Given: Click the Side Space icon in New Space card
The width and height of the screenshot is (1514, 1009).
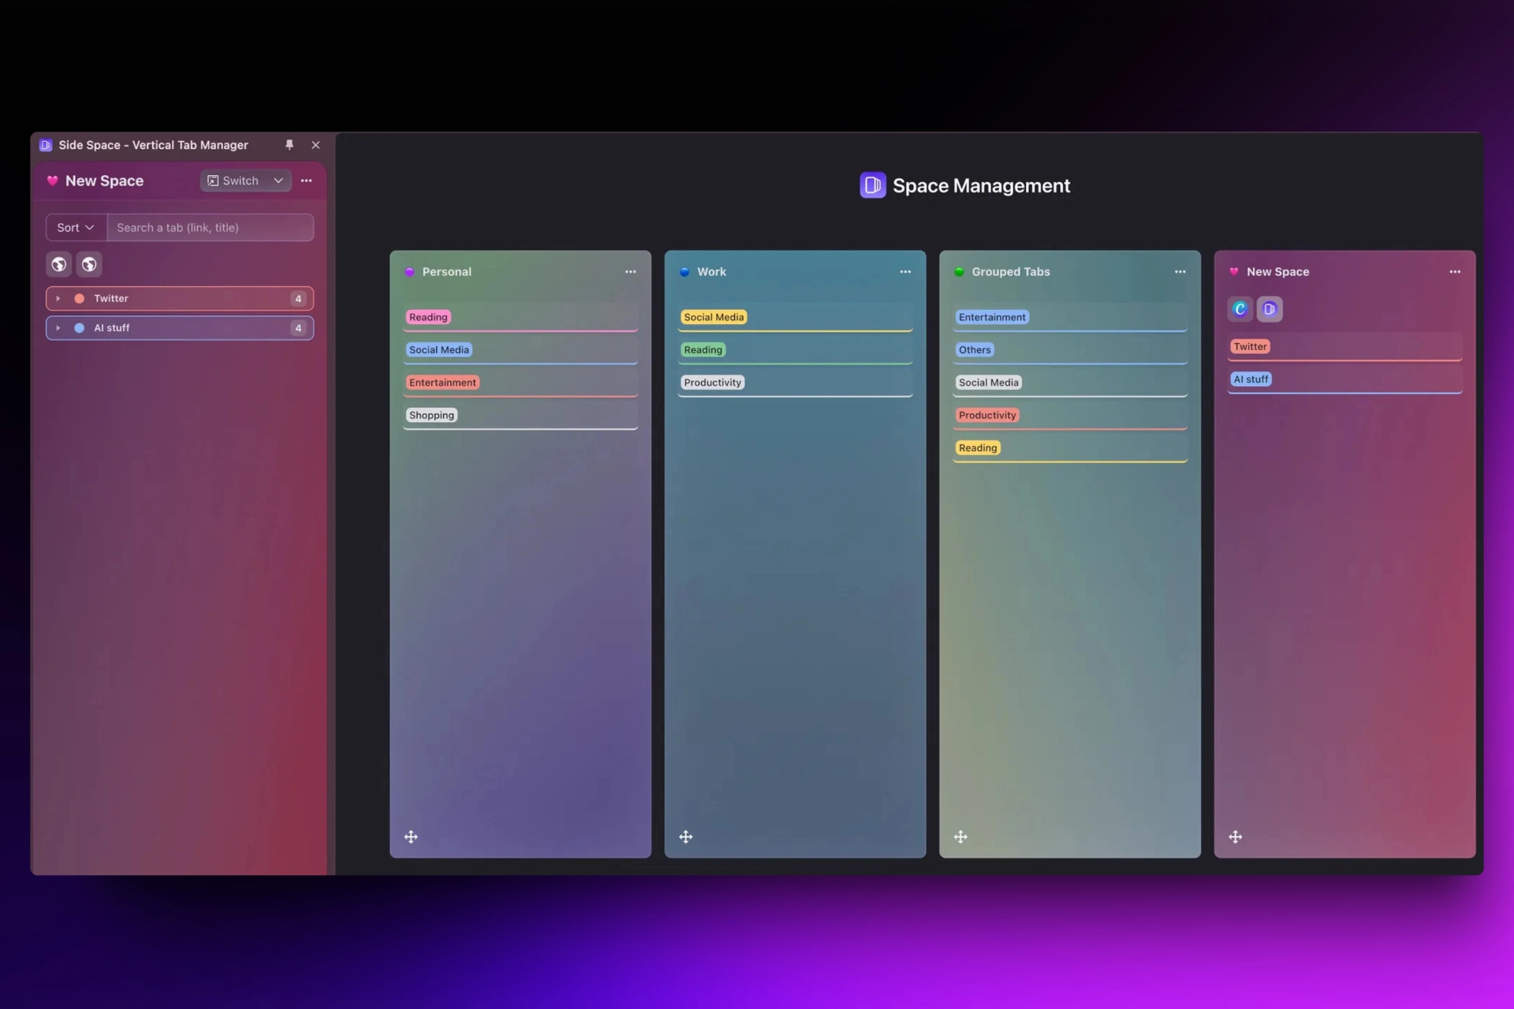Looking at the screenshot, I should (1270, 309).
